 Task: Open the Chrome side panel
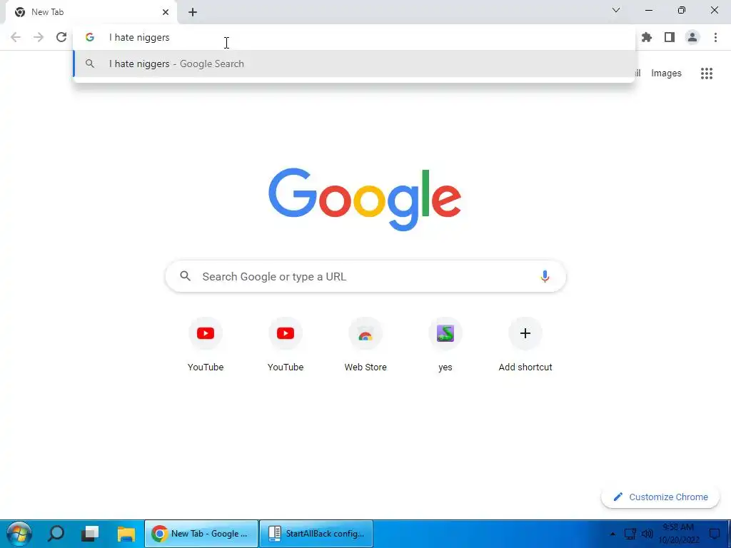[x=670, y=37]
